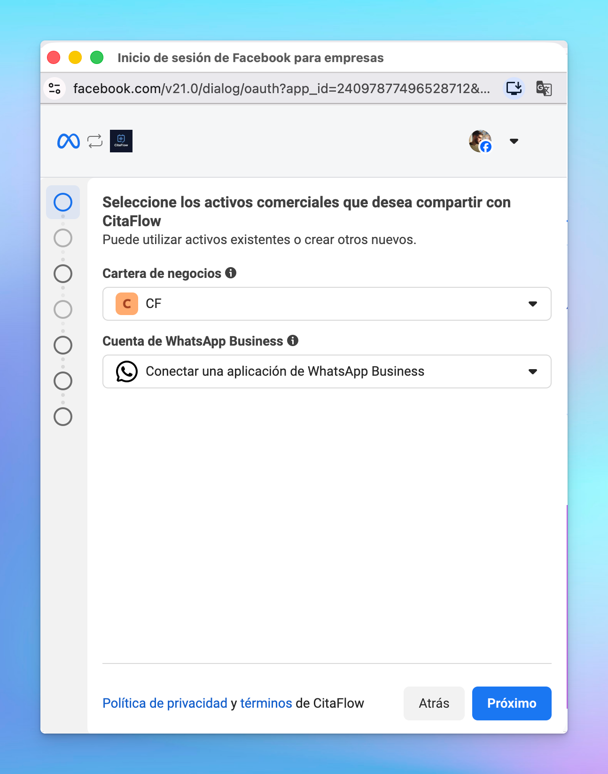Click the install app icon in address bar
608x774 pixels.
pyautogui.click(x=514, y=88)
